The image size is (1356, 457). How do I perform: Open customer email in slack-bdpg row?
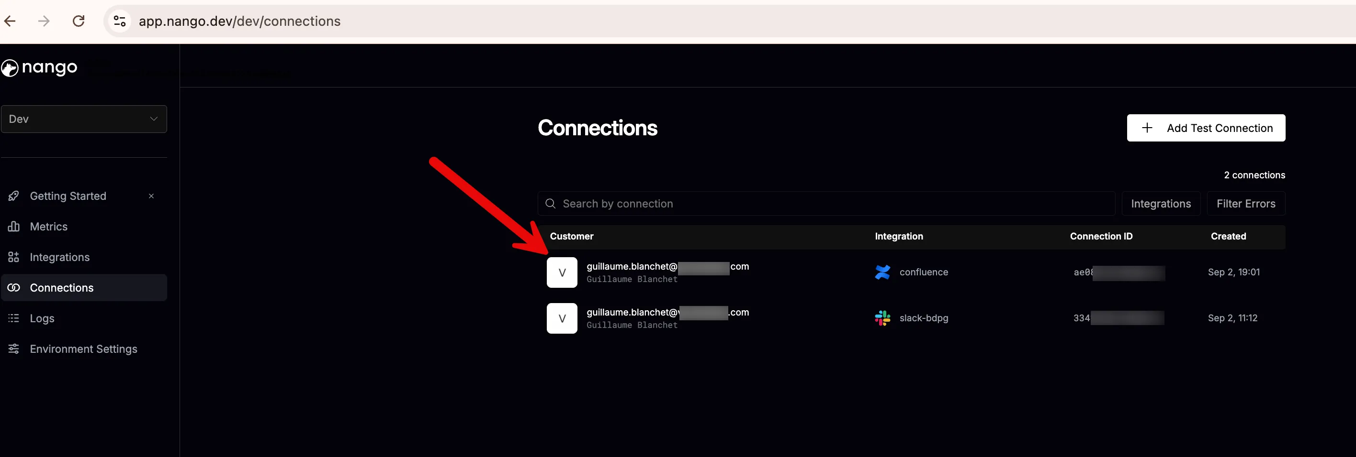click(667, 312)
